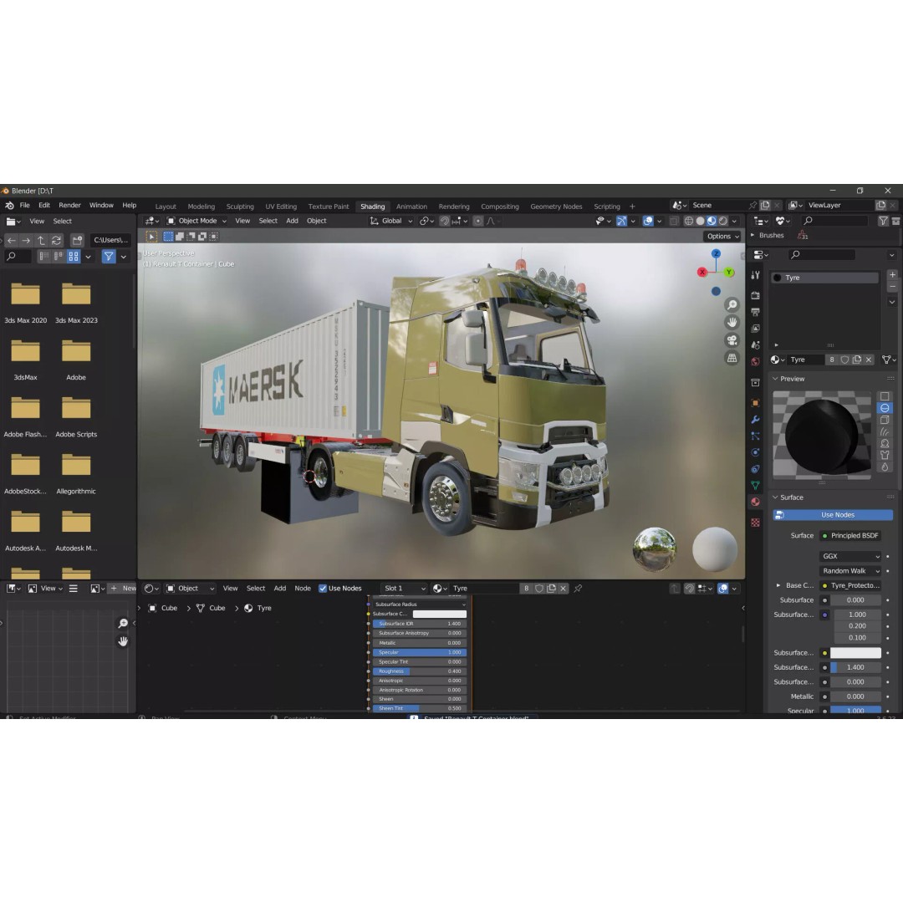This screenshot has width=903, height=903.
Task: Add a new material slot
Action: tap(892, 275)
